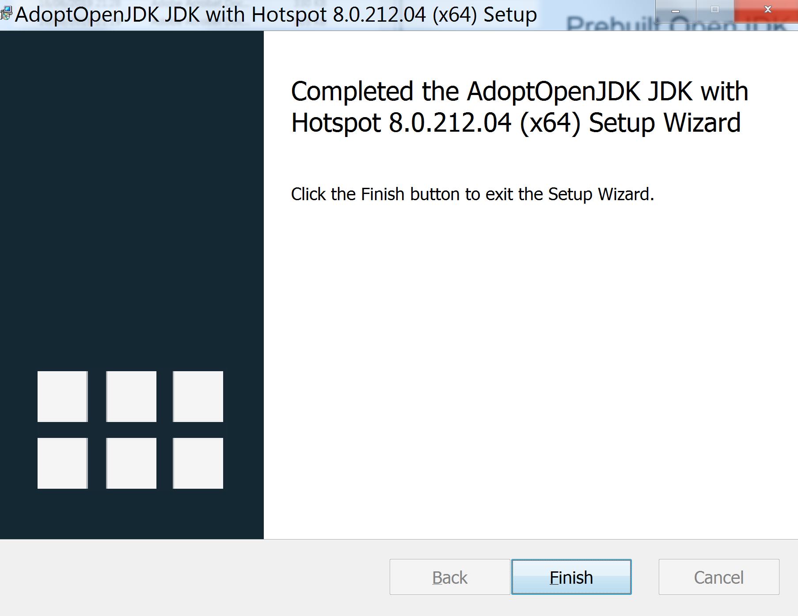The width and height of the screenshot is (798, 616).
Task: Click the upper-left square of the AdoptOpenJDK logo
Action: pos(63,396)
